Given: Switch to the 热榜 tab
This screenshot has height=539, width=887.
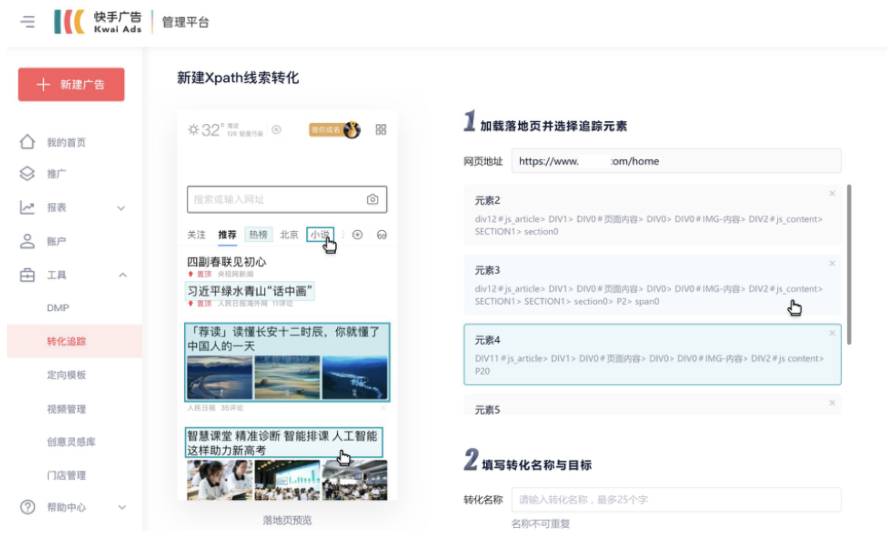Looking at the screenshot, I should [259, 235].
